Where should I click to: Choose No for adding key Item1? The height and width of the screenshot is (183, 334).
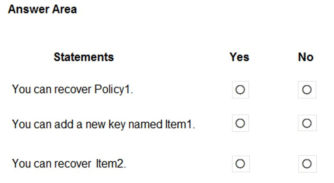click(x=307, y=124)
